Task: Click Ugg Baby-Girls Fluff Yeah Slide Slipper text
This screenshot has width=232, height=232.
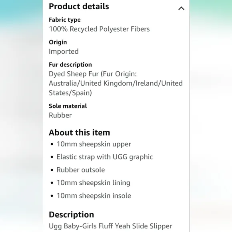Action: 110,226
